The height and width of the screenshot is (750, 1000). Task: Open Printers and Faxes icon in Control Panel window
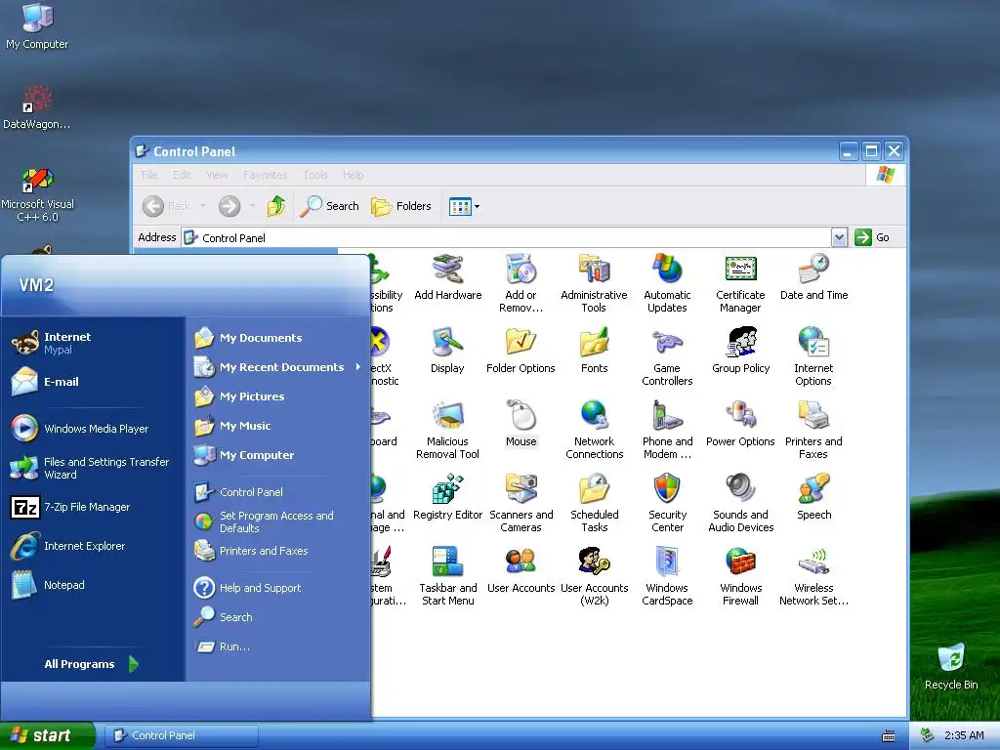[813, 431]
